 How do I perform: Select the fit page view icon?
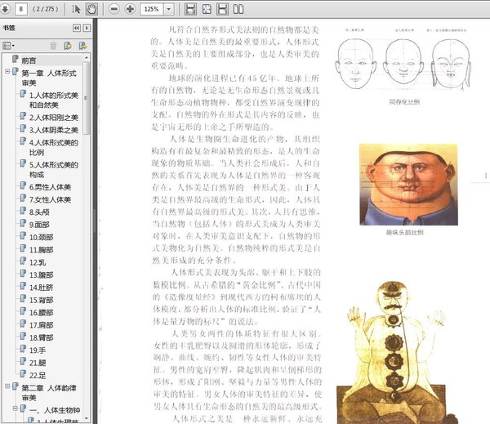[x=207, y=9]
